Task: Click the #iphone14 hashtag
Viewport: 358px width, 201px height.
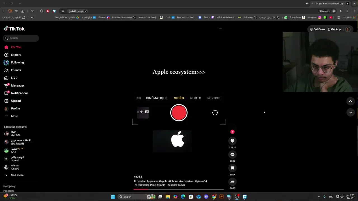Action: [201, 181]
